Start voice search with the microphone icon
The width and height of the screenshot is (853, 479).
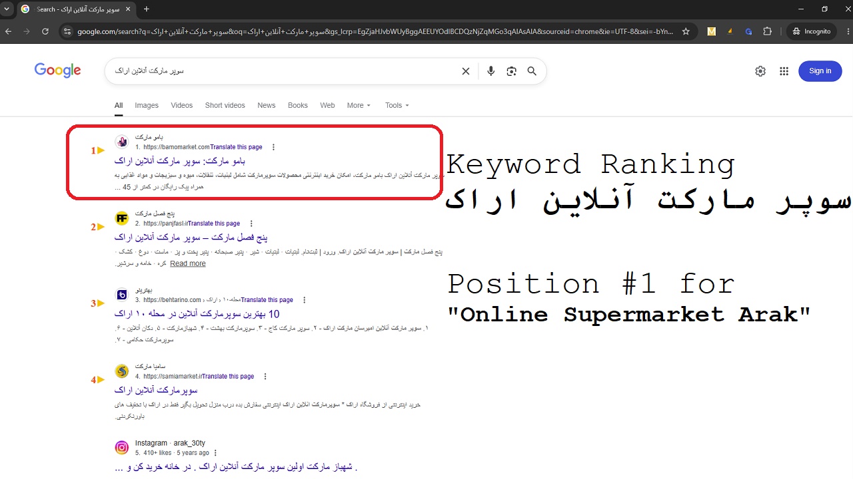pos(491,71)
